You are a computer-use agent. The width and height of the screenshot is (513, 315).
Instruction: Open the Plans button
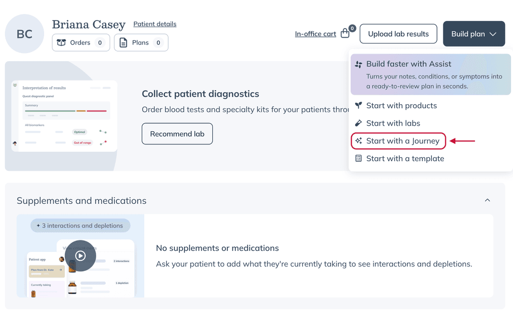click(x=141, y=43)
